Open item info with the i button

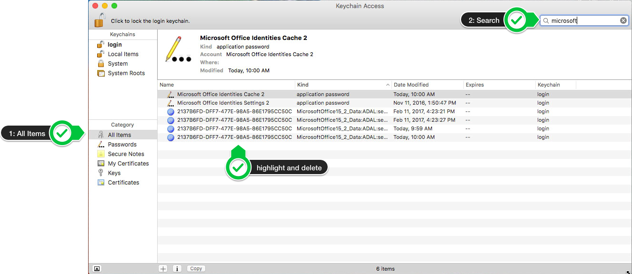coord(177,269)
